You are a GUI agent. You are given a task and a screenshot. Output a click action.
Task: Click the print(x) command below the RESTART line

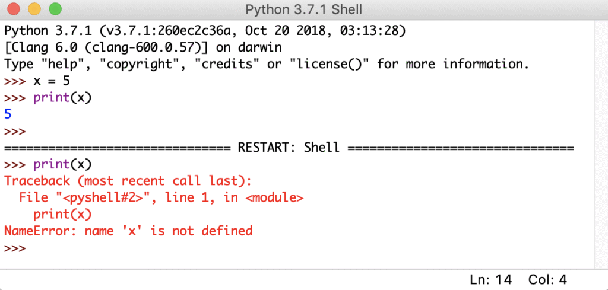pos(62,164)
